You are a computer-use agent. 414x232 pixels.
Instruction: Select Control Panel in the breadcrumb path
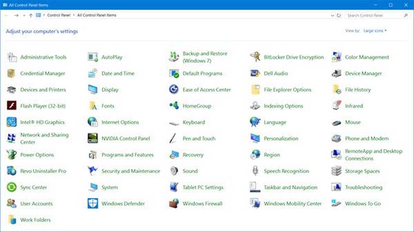point(59,15)
